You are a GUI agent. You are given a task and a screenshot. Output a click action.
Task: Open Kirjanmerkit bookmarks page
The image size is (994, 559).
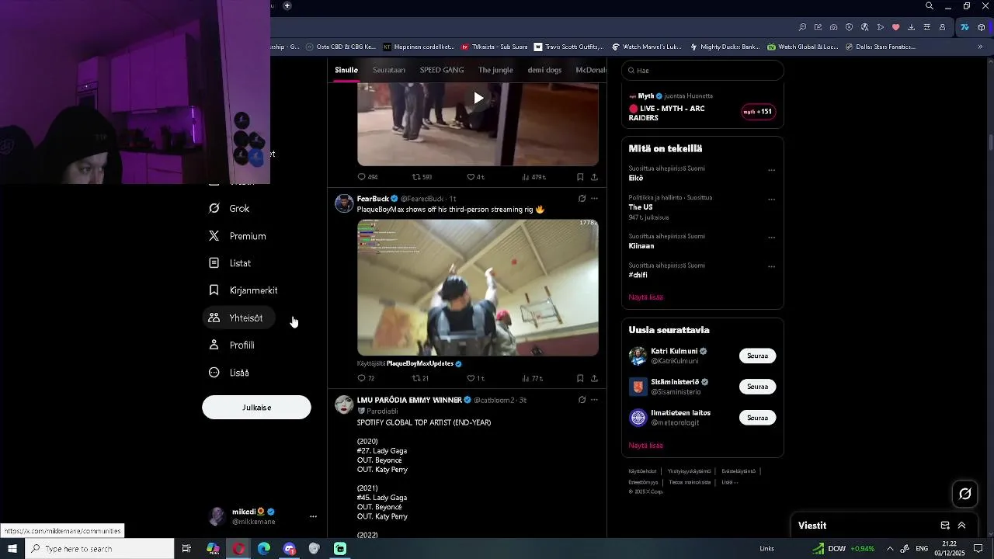coord(243,290)
